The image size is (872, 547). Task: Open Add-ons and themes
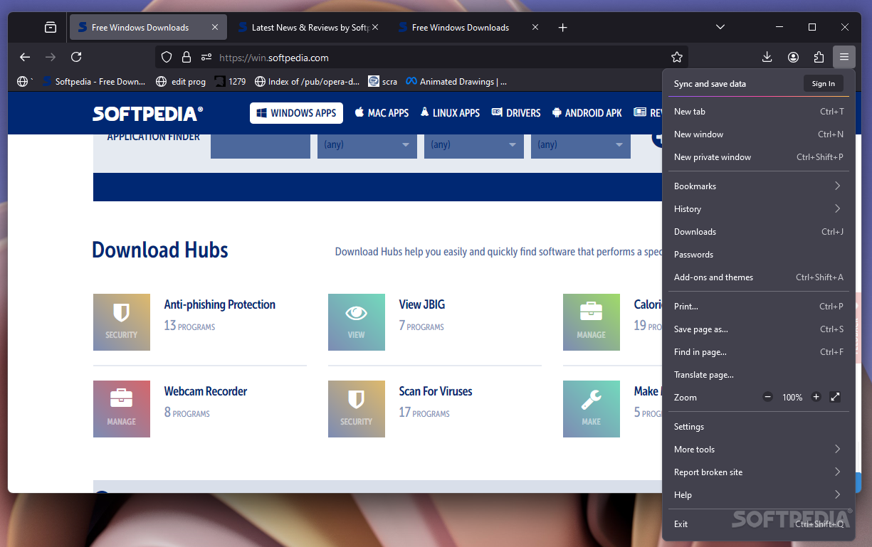click(759, 277)
